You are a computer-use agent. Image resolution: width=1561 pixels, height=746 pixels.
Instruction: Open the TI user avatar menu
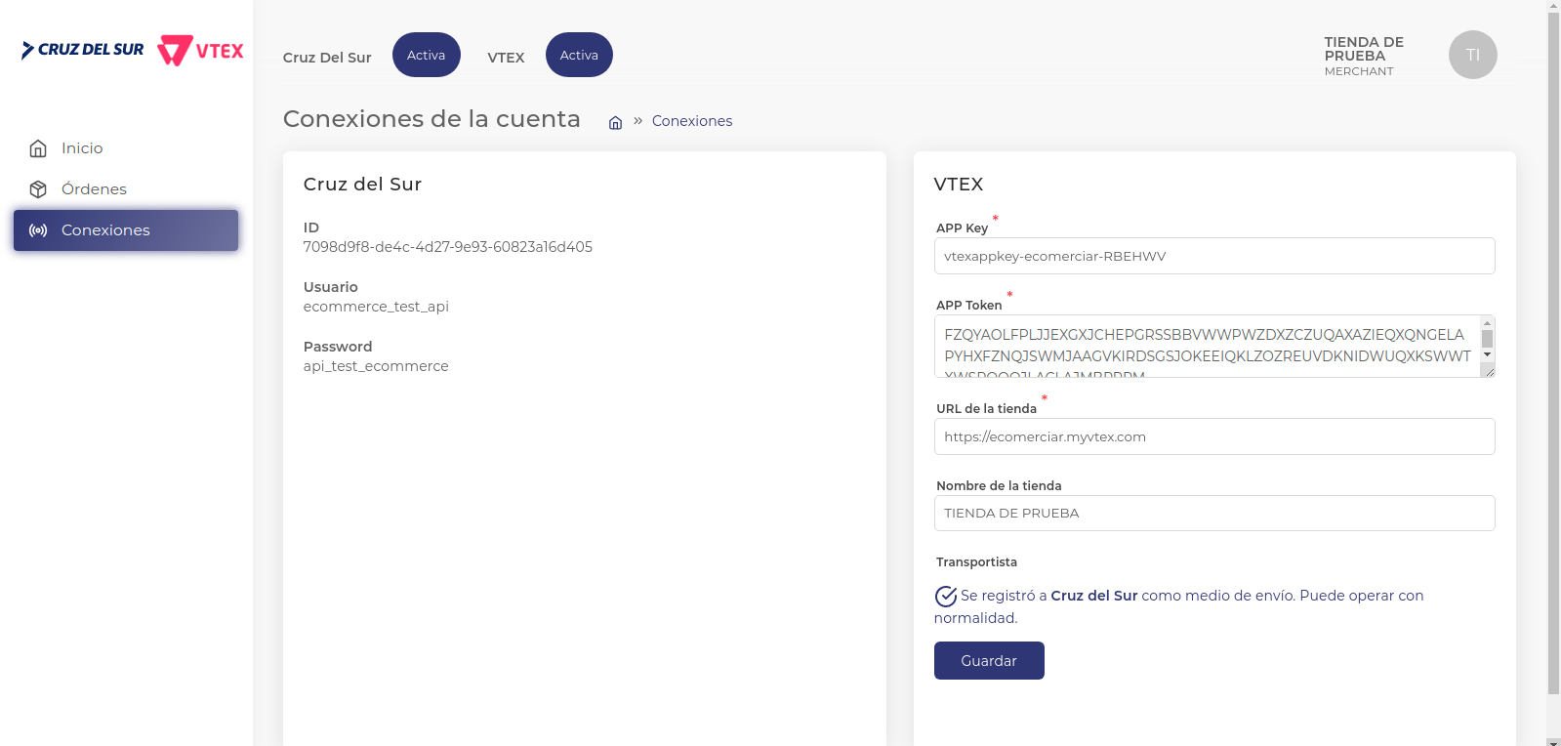1472,55
